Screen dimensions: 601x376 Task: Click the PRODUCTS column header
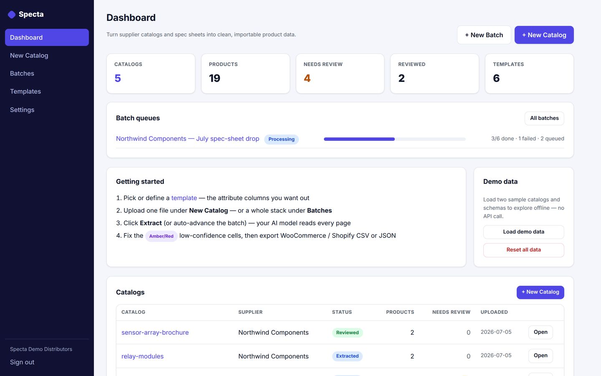tap(400, 312)
